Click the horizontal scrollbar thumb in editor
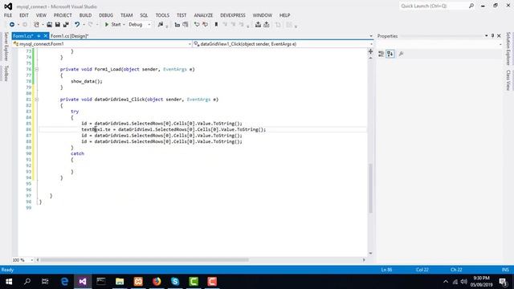The image size is (514, 289). [x=145, y=260]
